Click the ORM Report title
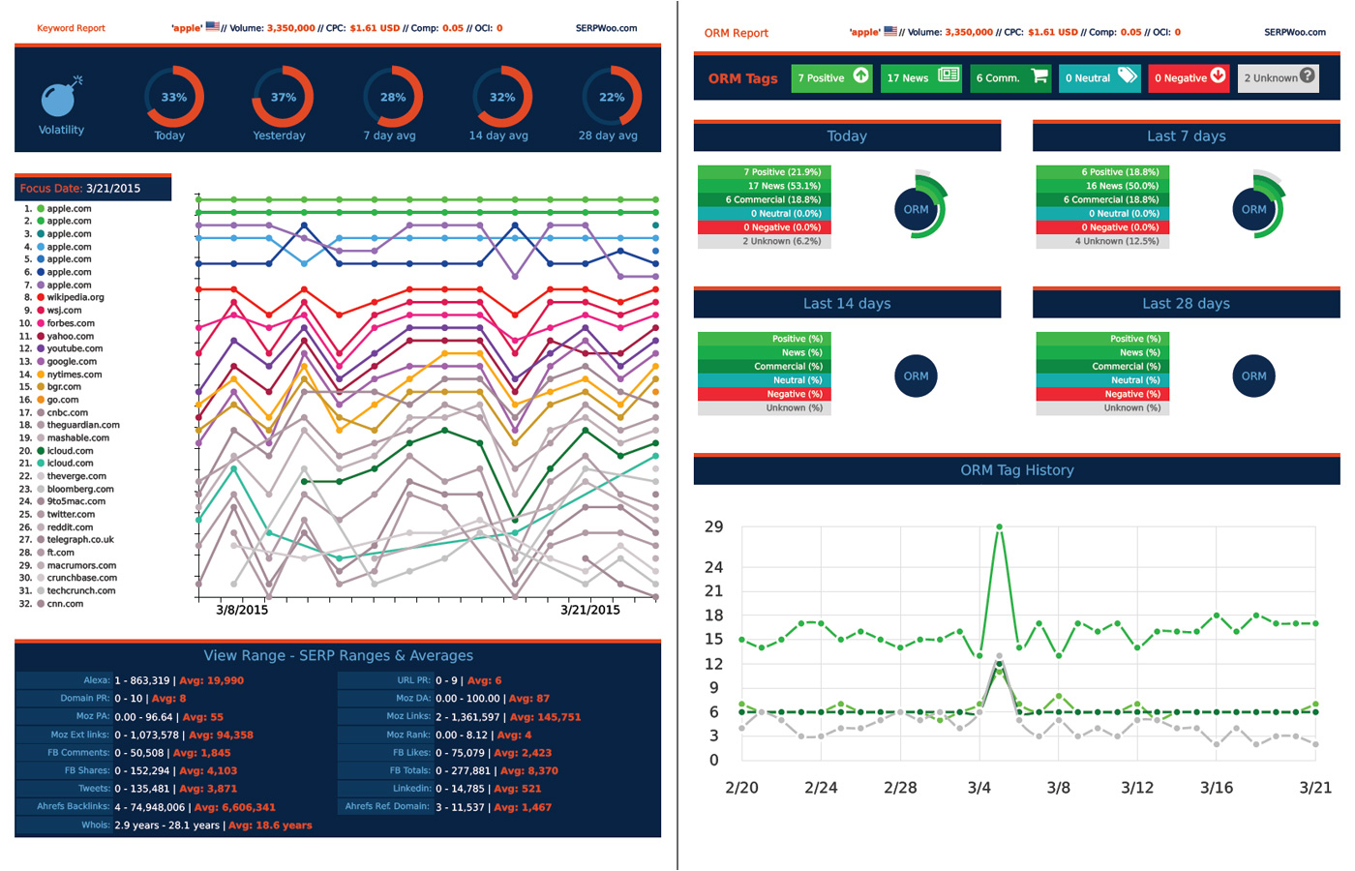 [736, 33]
